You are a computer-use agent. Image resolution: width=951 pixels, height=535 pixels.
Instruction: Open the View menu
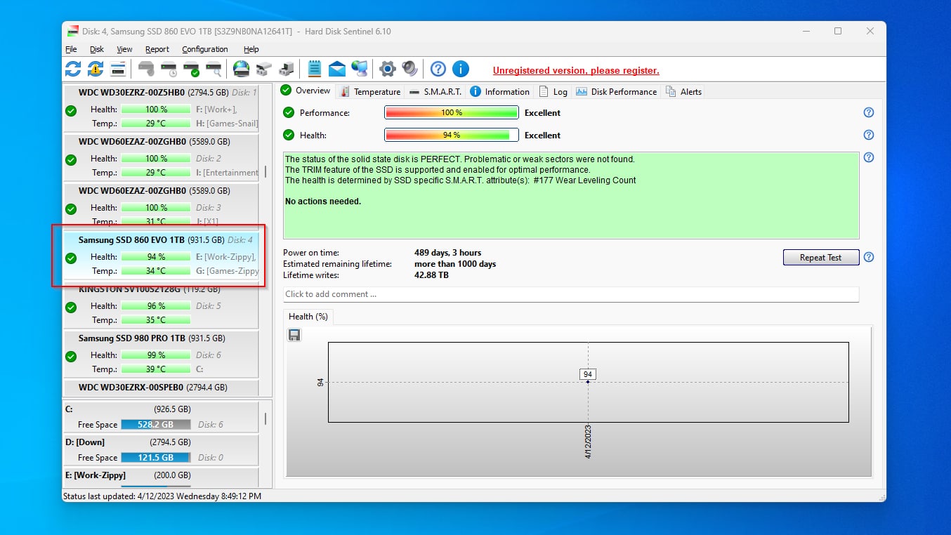(x=124, y=49)
